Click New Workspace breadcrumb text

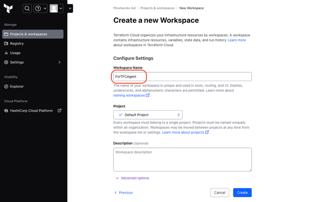pos(192,8)
